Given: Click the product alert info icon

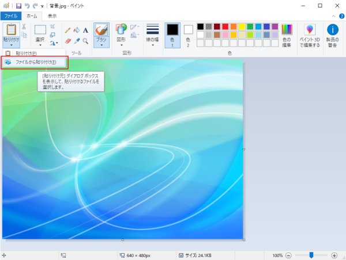Looking at the screenshot, I should point(333,30).
